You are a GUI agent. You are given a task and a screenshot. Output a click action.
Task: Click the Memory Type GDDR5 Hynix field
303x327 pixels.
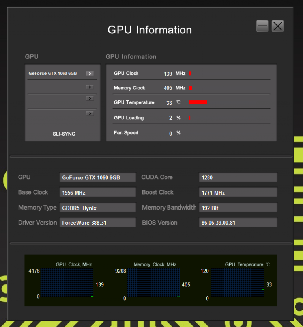pos(97,208)
